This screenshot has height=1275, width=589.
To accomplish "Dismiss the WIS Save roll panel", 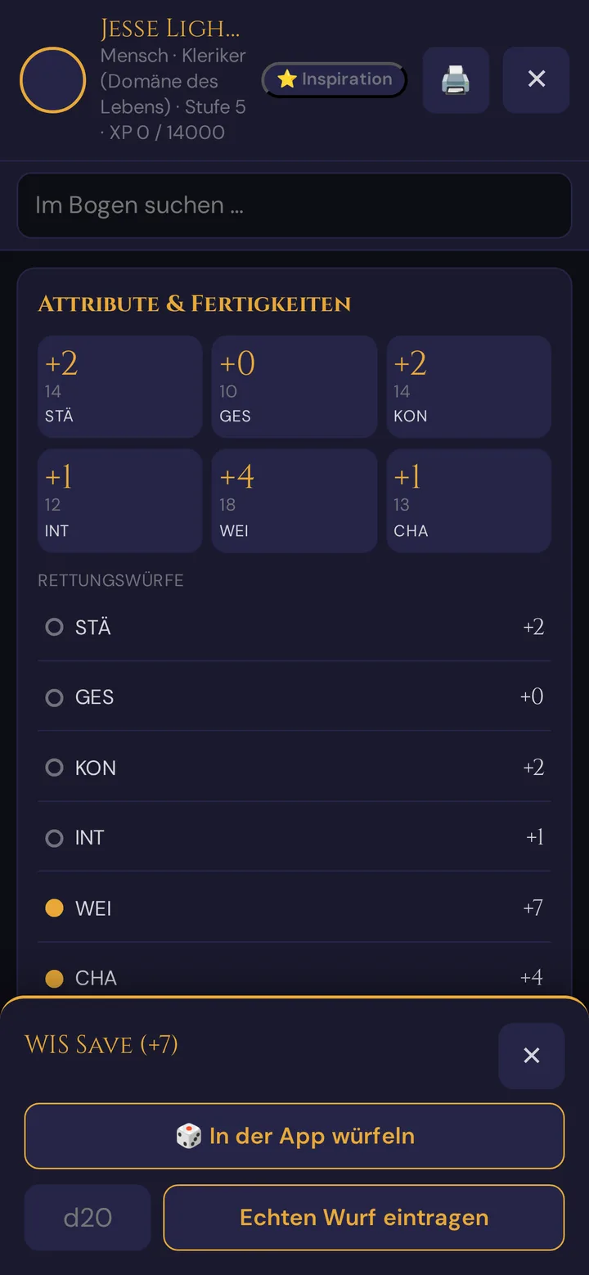I will (532, 1056).
